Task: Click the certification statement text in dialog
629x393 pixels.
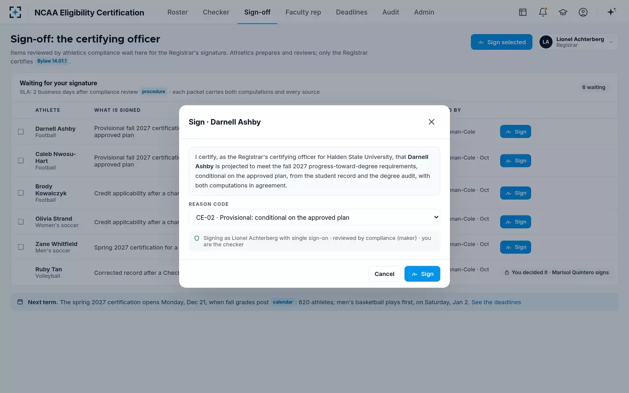Action: click(x=314, y=171)
